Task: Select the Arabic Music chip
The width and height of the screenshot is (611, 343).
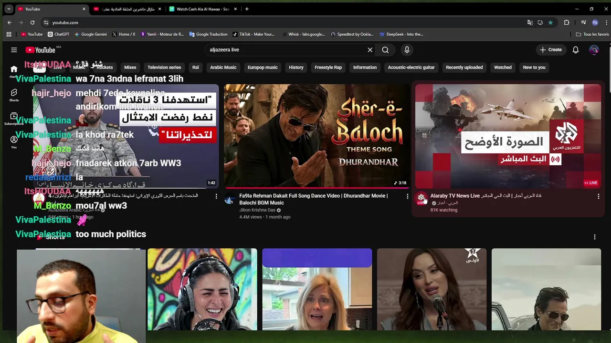Action: (223, 67)
